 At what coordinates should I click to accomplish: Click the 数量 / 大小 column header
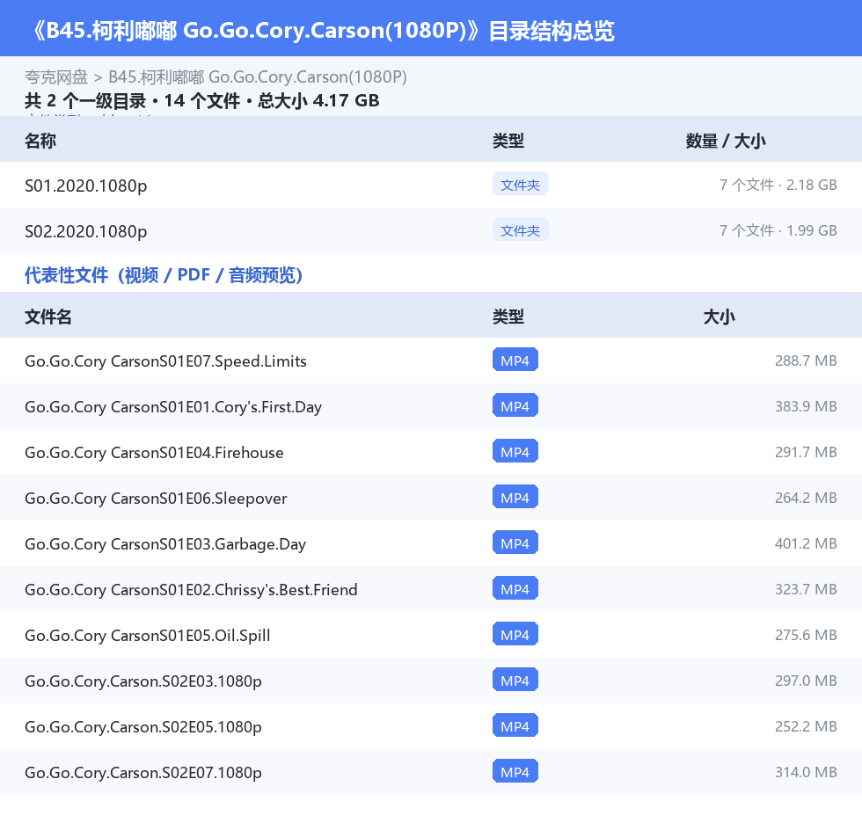click(726, 141)
